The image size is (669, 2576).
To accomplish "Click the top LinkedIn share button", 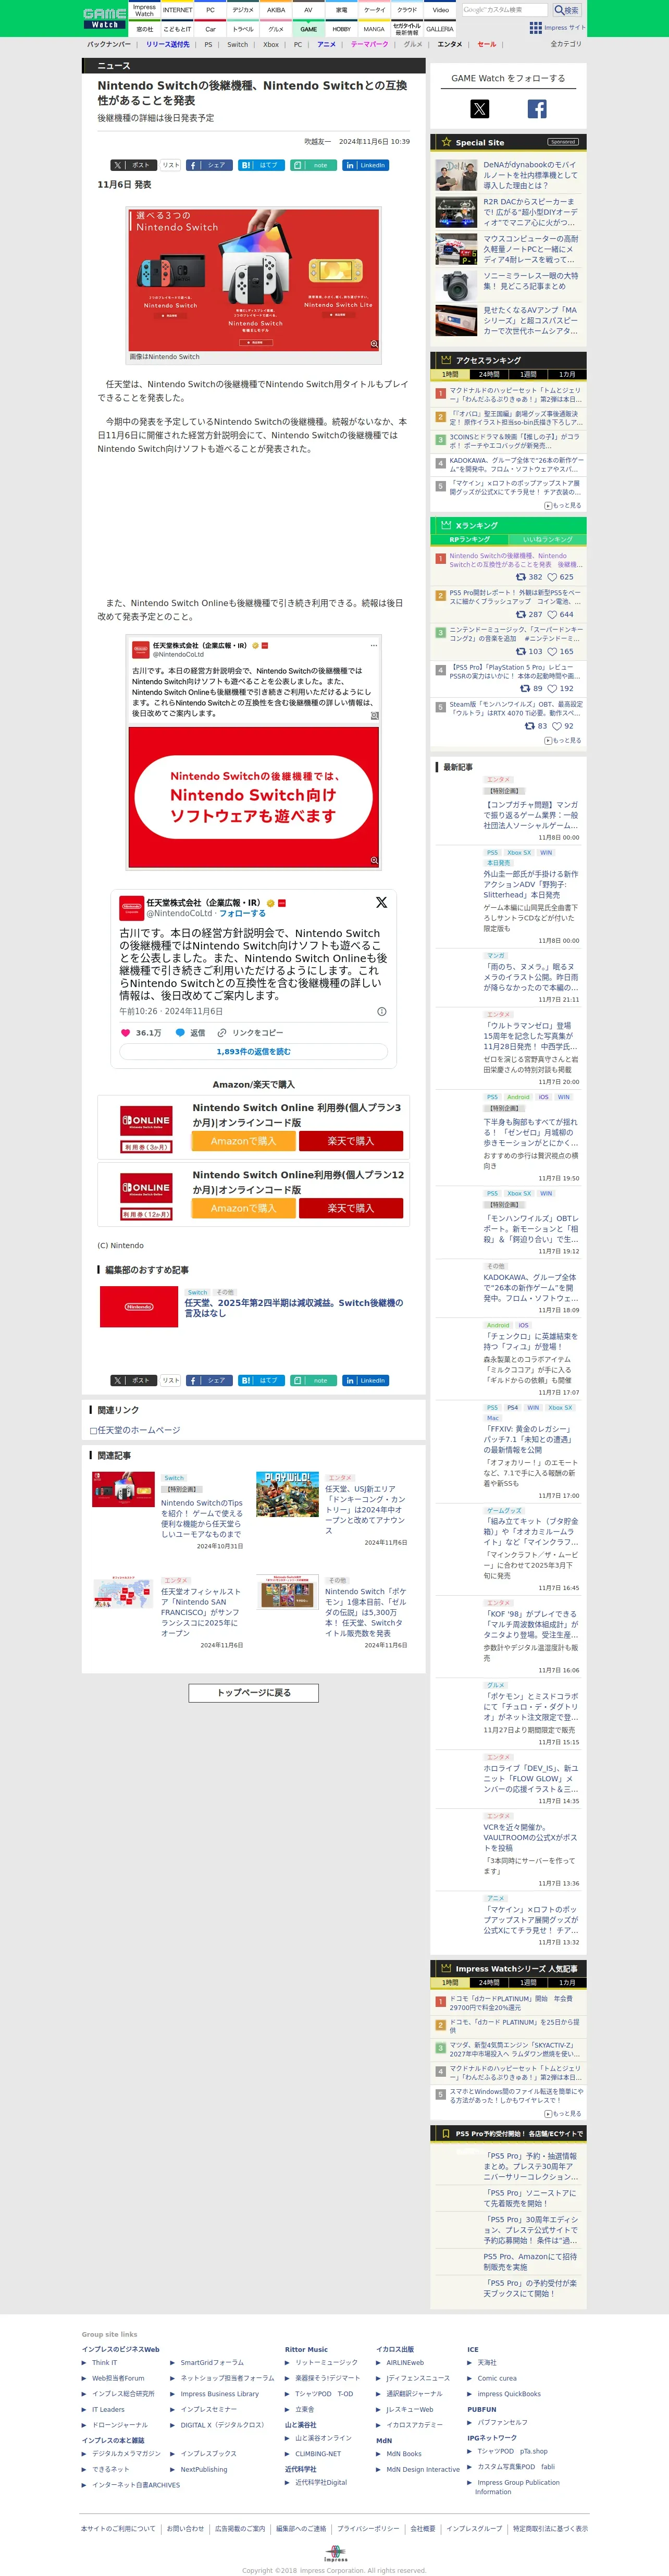I will click(365, 165).
